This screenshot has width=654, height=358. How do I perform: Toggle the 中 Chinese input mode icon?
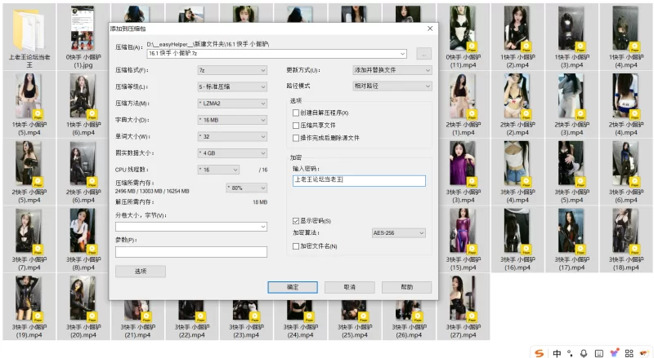pyautogui.click(x=556, y=352)
